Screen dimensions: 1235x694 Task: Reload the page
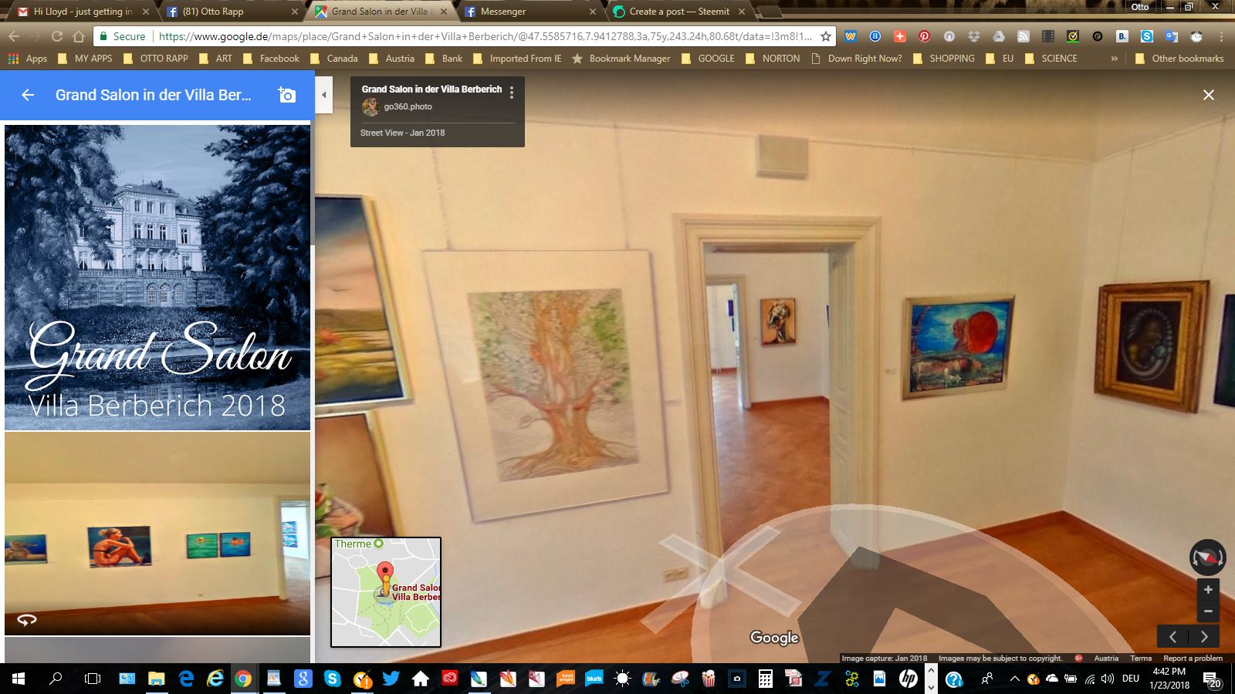(x=56, y=36)
